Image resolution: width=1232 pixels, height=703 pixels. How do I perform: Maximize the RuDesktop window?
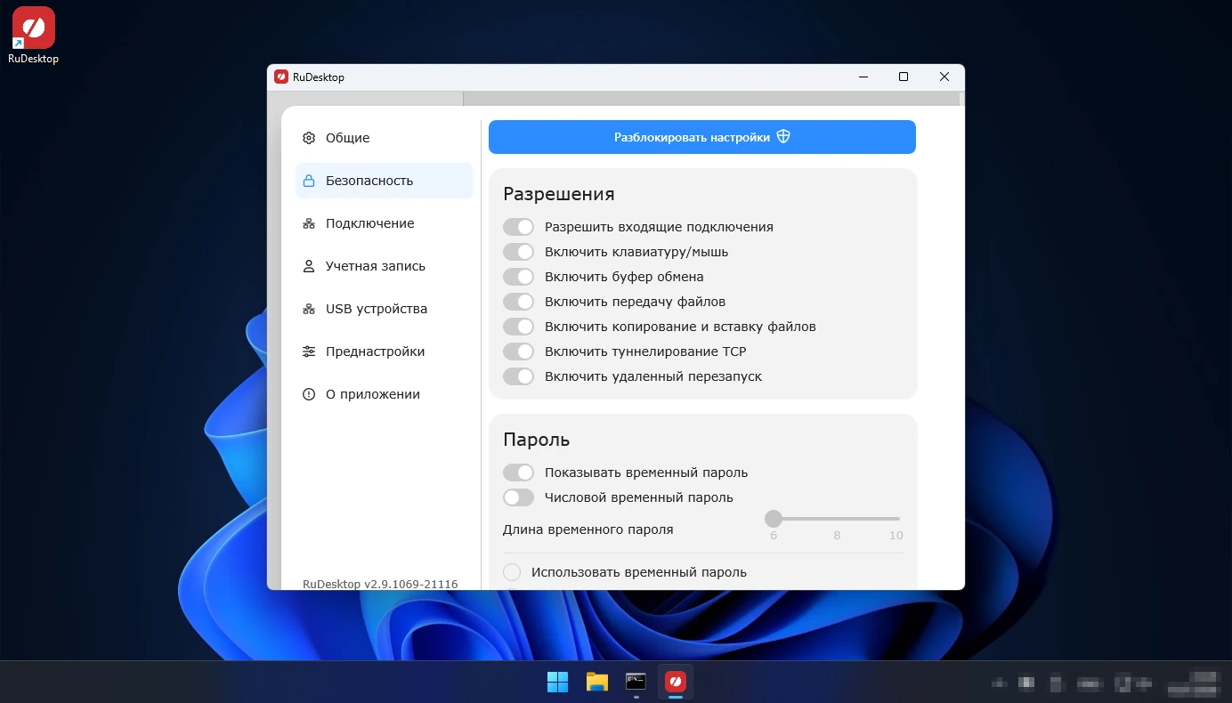point(904,77)
